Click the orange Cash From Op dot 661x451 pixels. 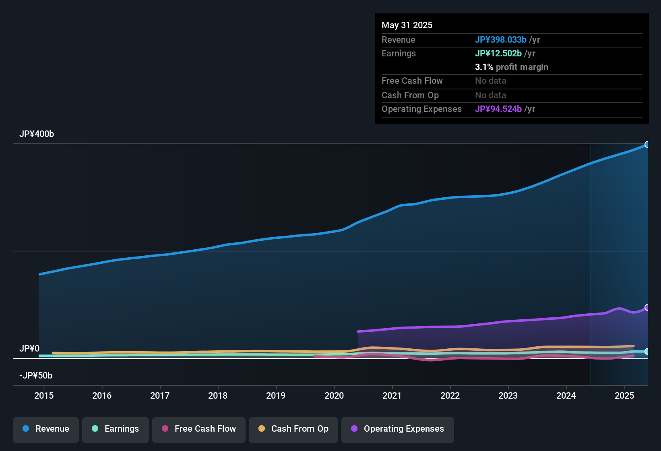click(262, 428)
